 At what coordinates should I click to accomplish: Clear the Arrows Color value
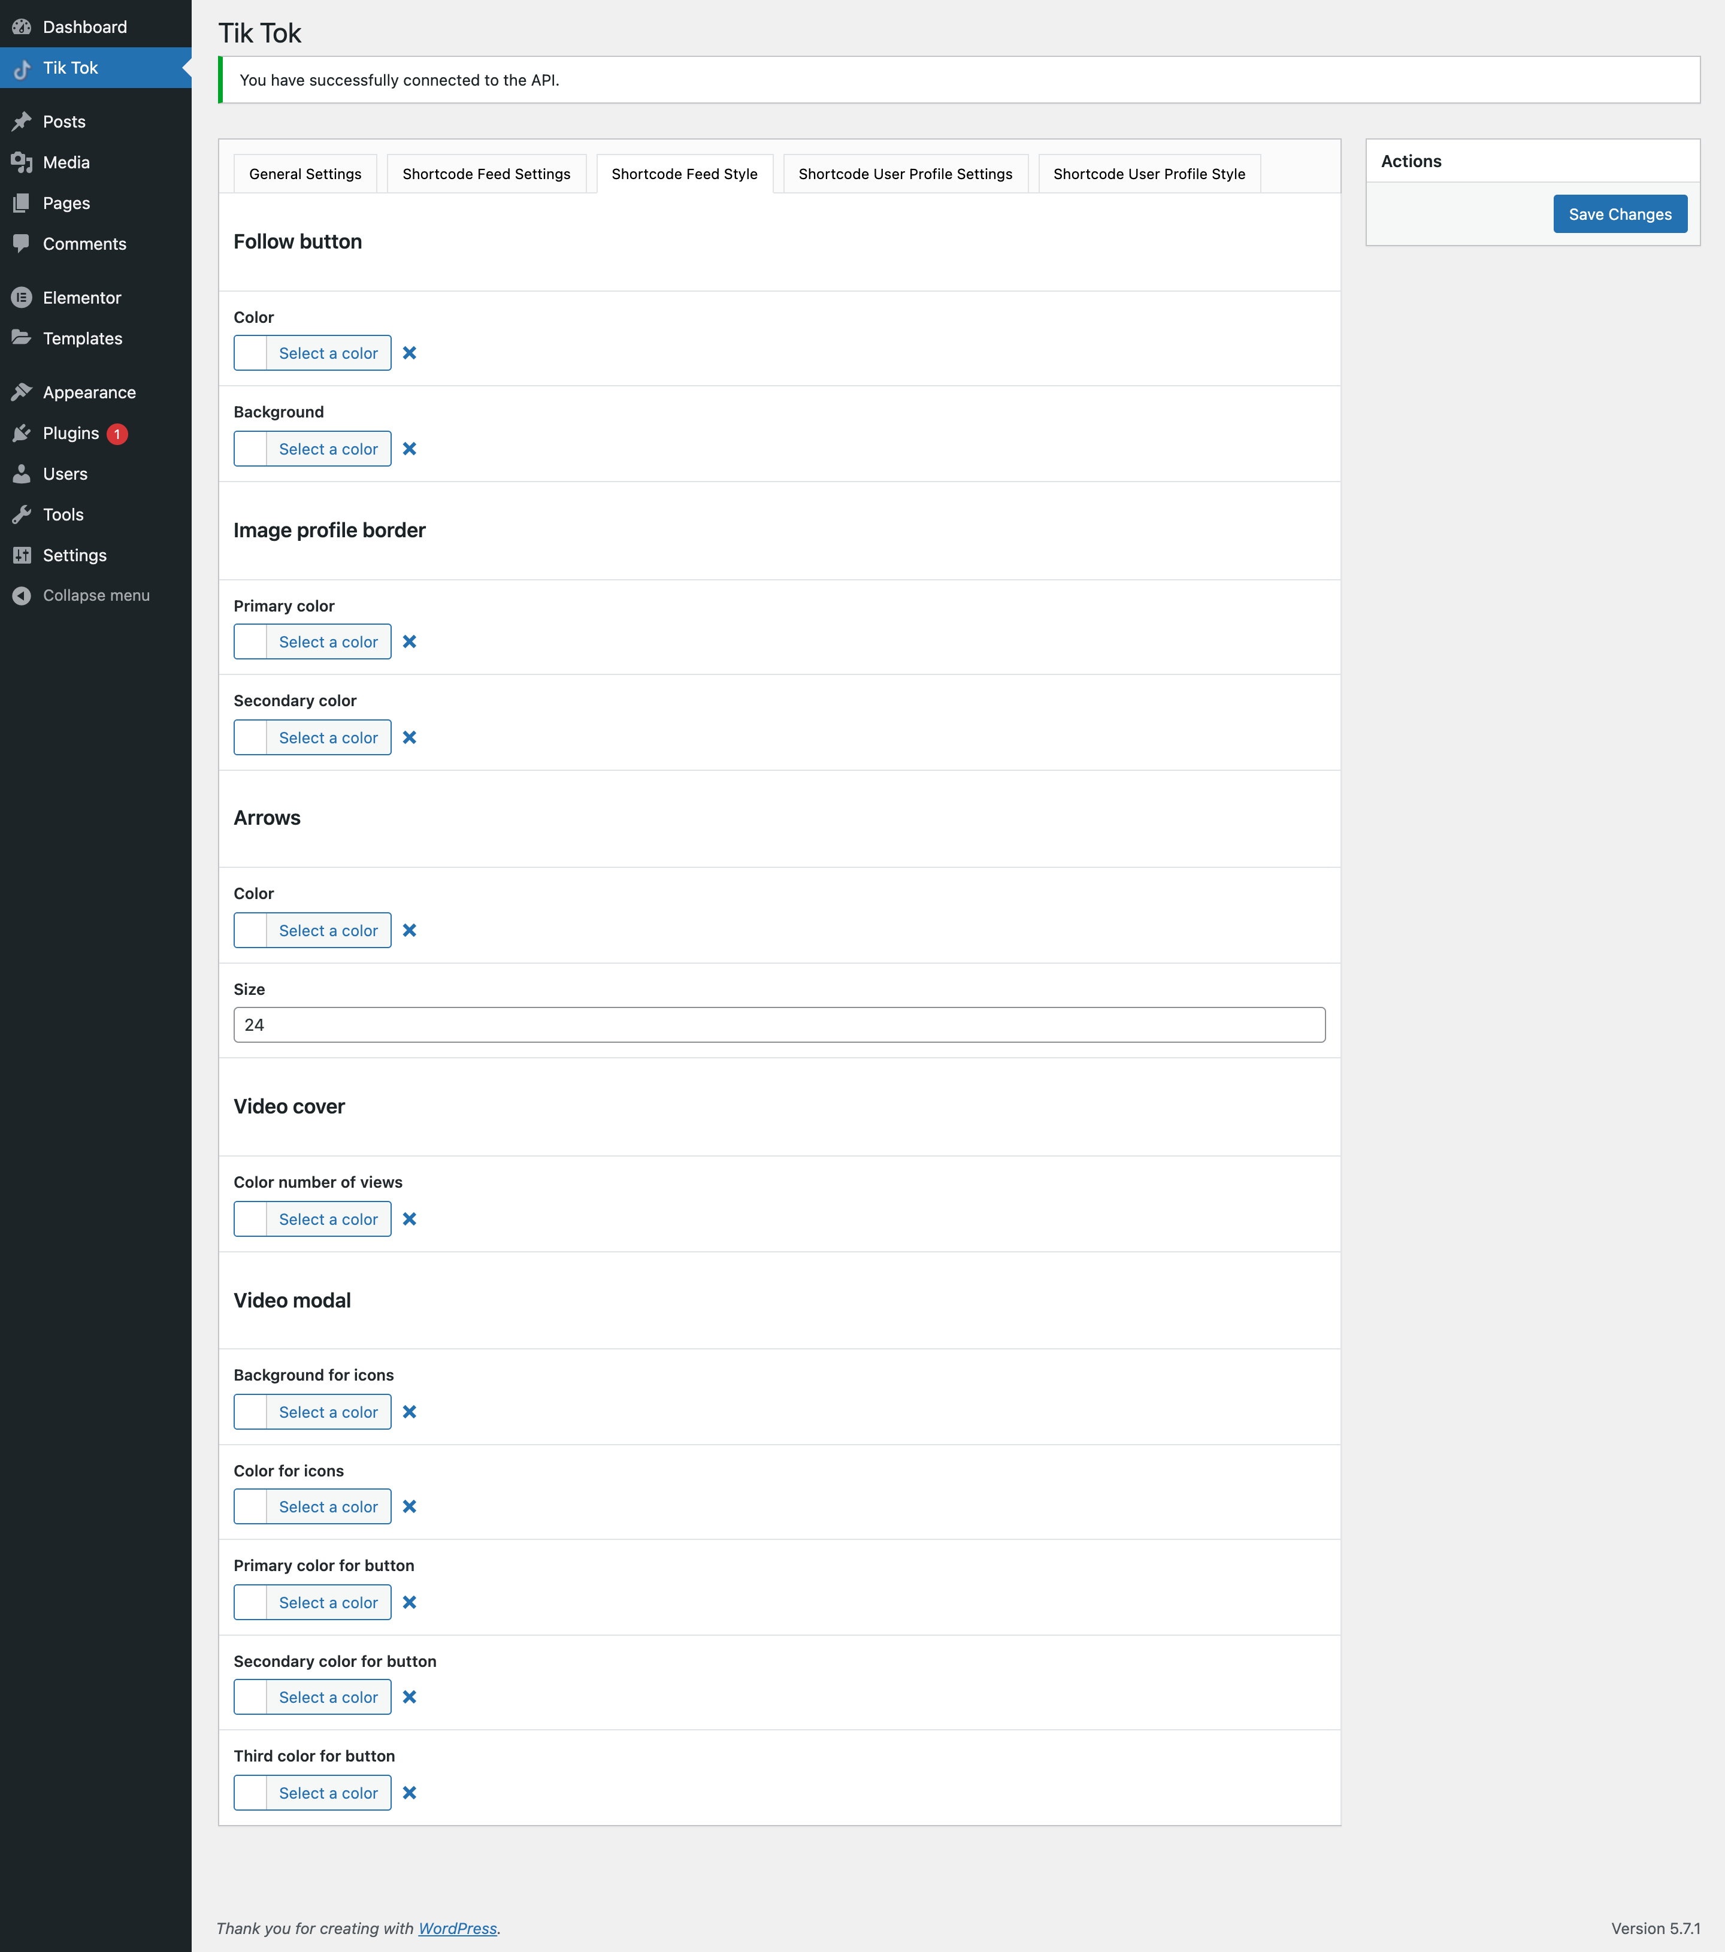410,930
